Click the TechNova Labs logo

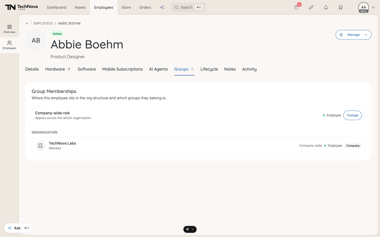tap(21, 7)
